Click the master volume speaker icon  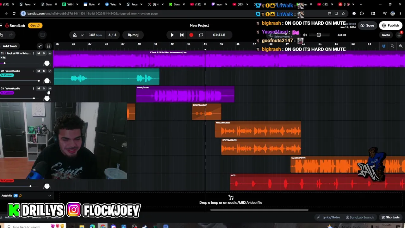click(305, 35)
